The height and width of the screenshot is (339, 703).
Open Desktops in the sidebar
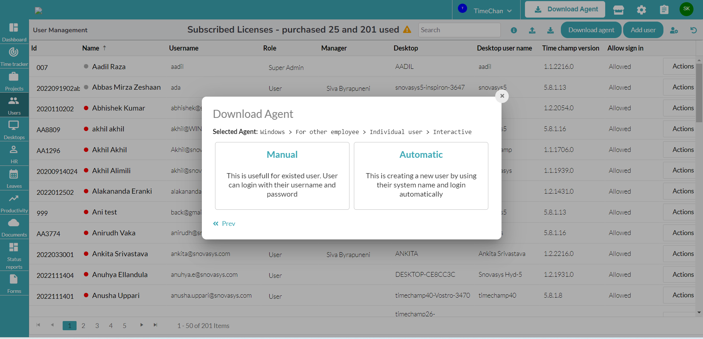14,130
